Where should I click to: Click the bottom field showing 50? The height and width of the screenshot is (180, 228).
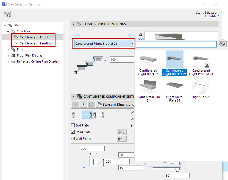pyautogui.click(x=177, y=176)
